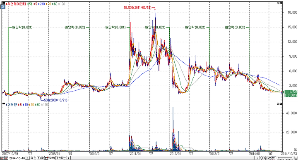The image size is (298, 160).
Task: Click the blue 일 icon on the chart
Action: [3, 7]
